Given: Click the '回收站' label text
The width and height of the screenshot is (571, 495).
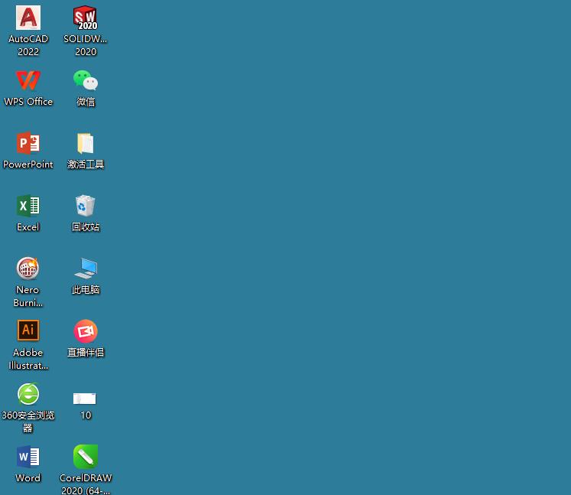Looking at the screenshot, I should coord(86,227).
